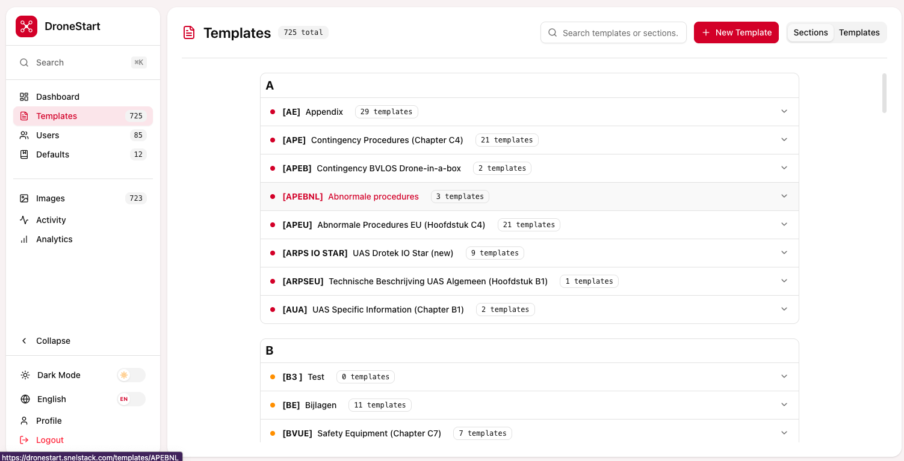
Task: Click the Dashboard grid icon in sidebar
Action: pos(24,97)
